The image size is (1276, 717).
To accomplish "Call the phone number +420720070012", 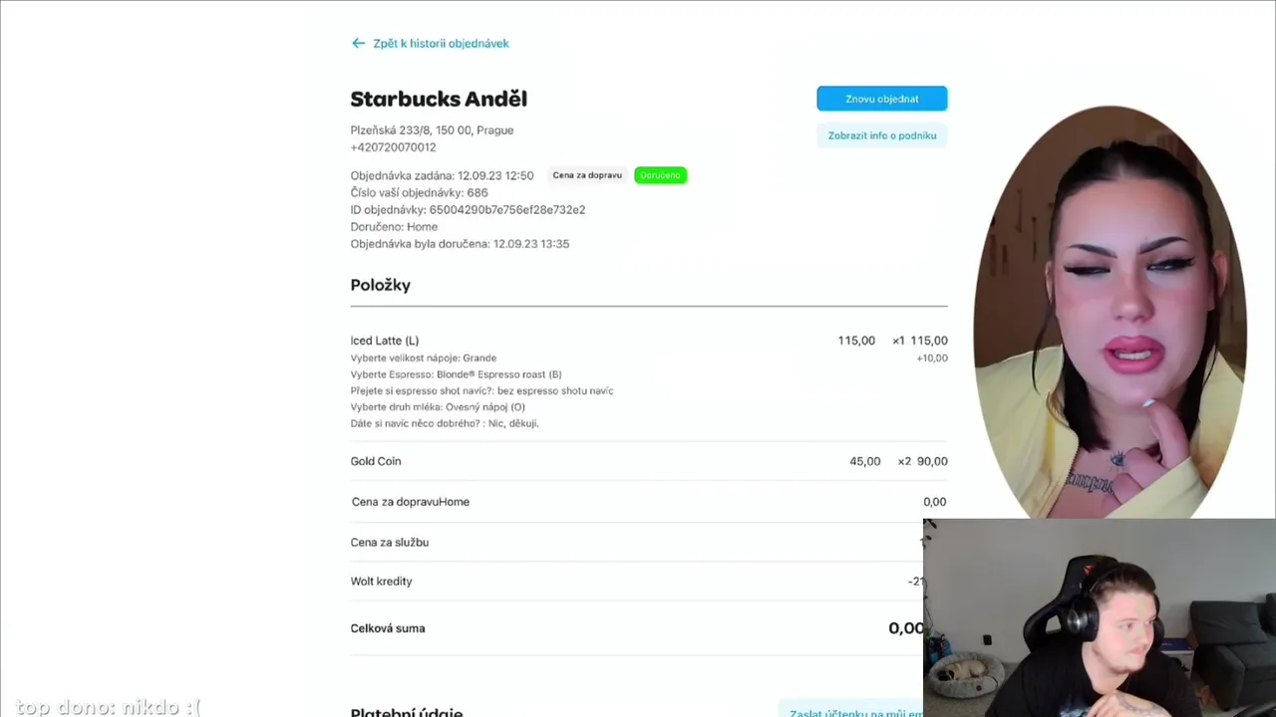I will [x=393, y=147].
